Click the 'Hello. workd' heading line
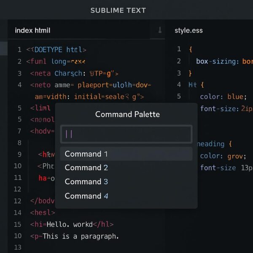The image size is (253, 253). (x=72, y=224)
